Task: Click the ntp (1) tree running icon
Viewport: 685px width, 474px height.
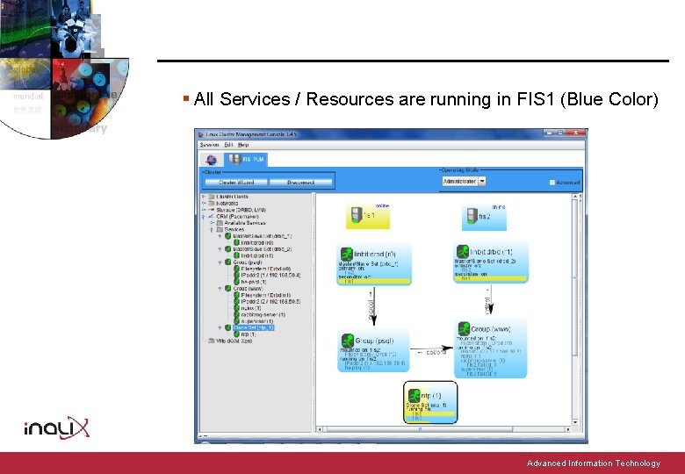Action: click(236, 334)
